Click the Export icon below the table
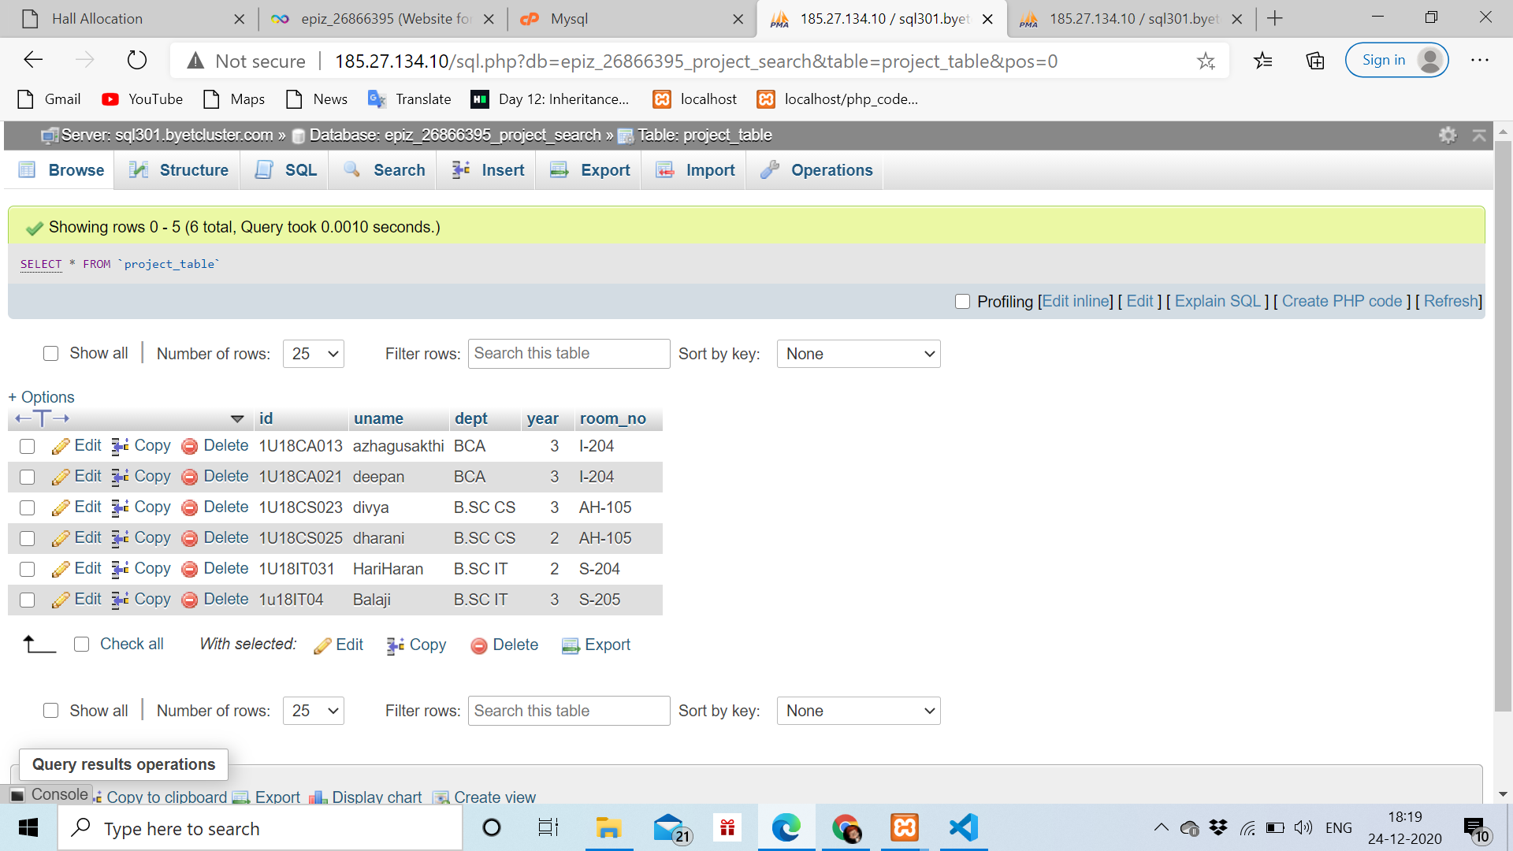 point(571,646)
